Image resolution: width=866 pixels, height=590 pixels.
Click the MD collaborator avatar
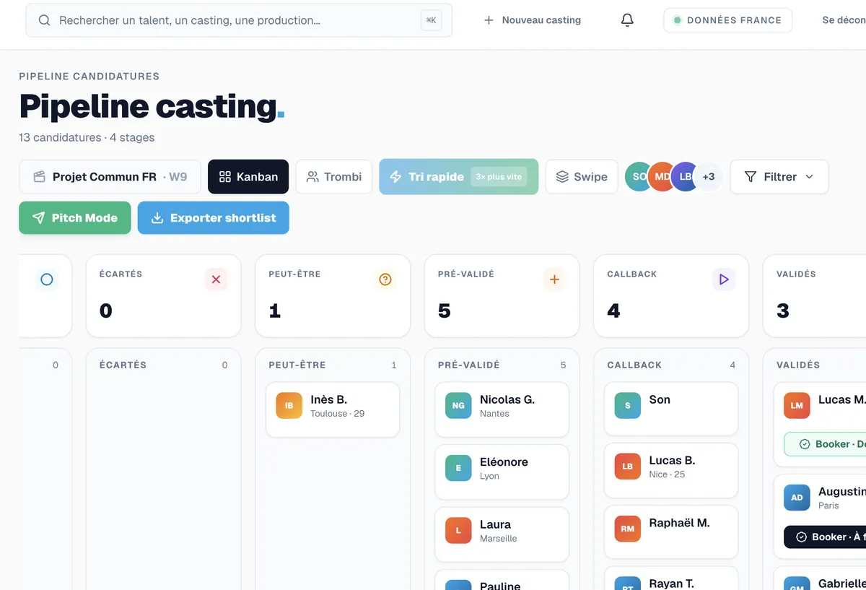tap(662, 177)
